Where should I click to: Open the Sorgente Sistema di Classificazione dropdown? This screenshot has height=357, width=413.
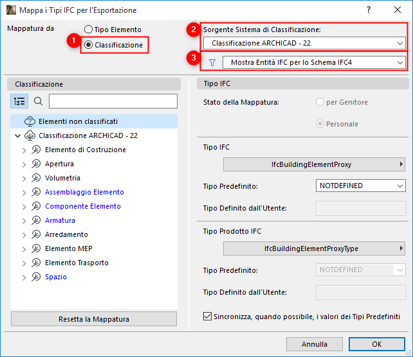pyautogui.click(x=304, y=43)
